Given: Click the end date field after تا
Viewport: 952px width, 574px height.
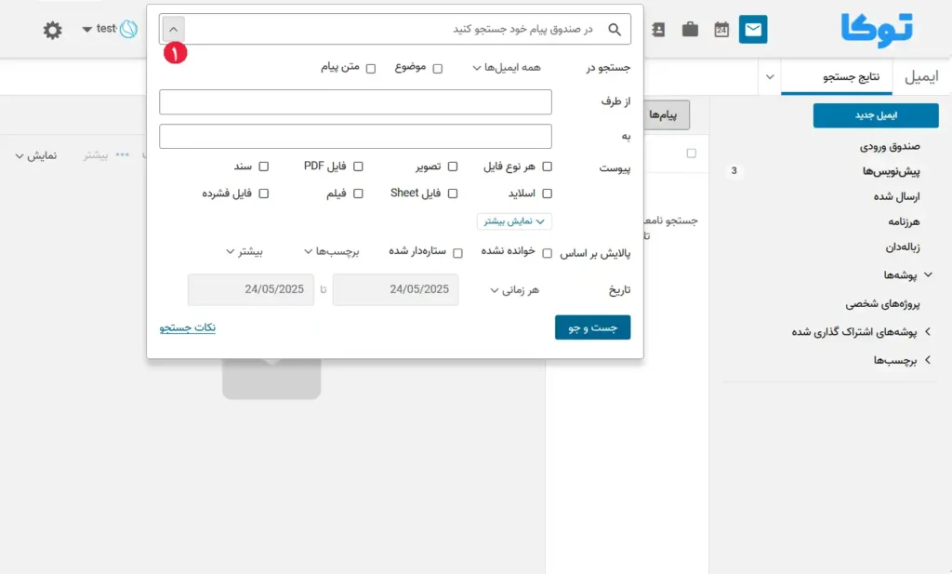Looking at the screenshot, I should 251,289.
